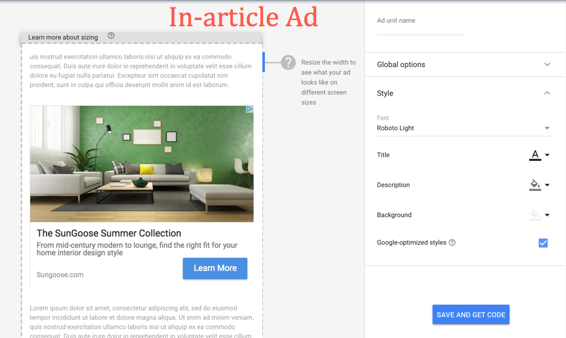Click the Google-optimized styles help icon
This screenshot has width=566, height=338.
452,243
